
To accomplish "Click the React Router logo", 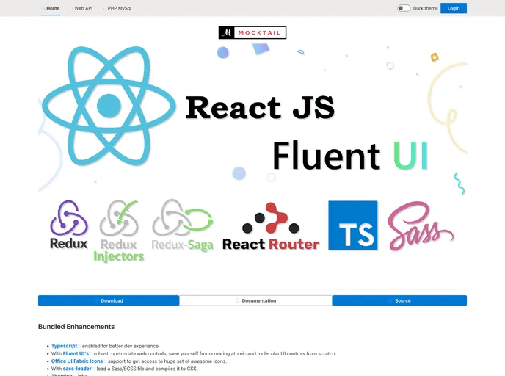I will 271,227.
